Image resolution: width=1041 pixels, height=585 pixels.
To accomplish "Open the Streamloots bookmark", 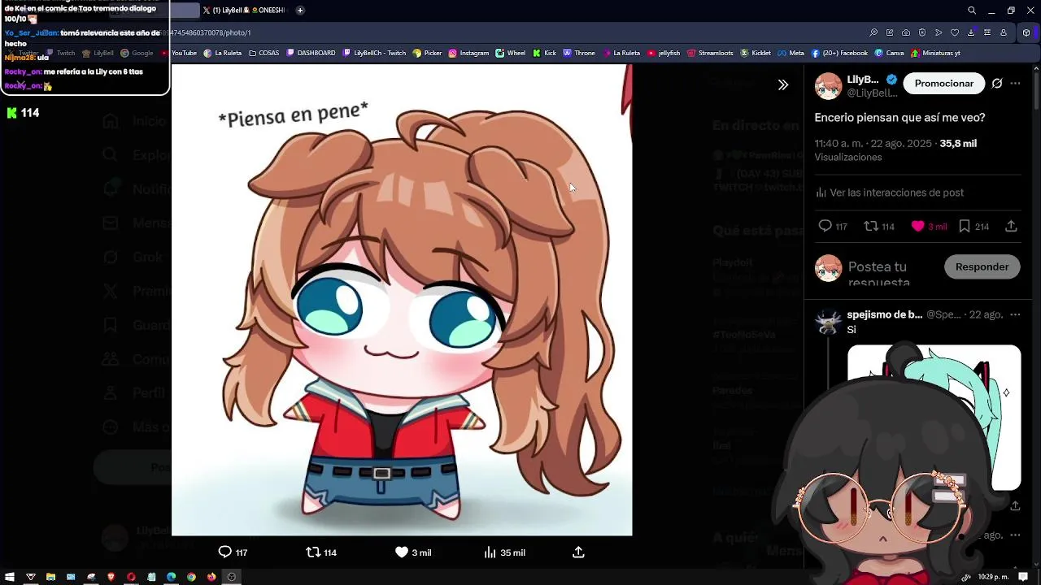I will (710, 53).
